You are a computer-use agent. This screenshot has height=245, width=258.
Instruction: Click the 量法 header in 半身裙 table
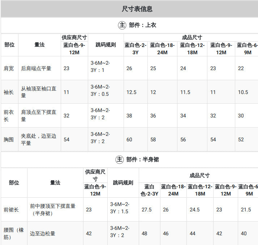click(55, 182)
